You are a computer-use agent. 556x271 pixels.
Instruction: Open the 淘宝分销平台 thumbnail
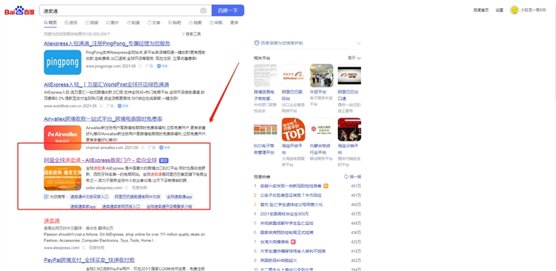[349, 130]
